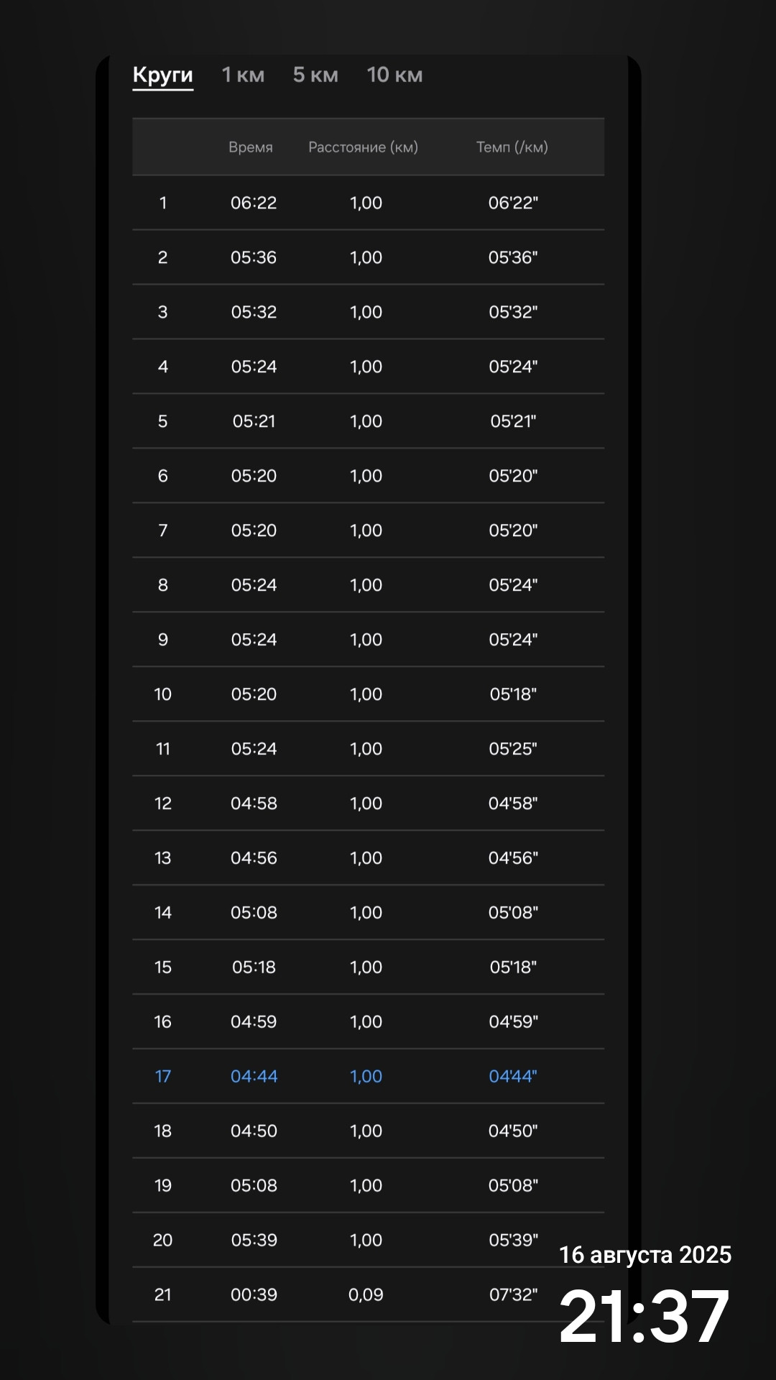Select lap 5 row with 05:21

pyautogui.click(x=368, y=421)
